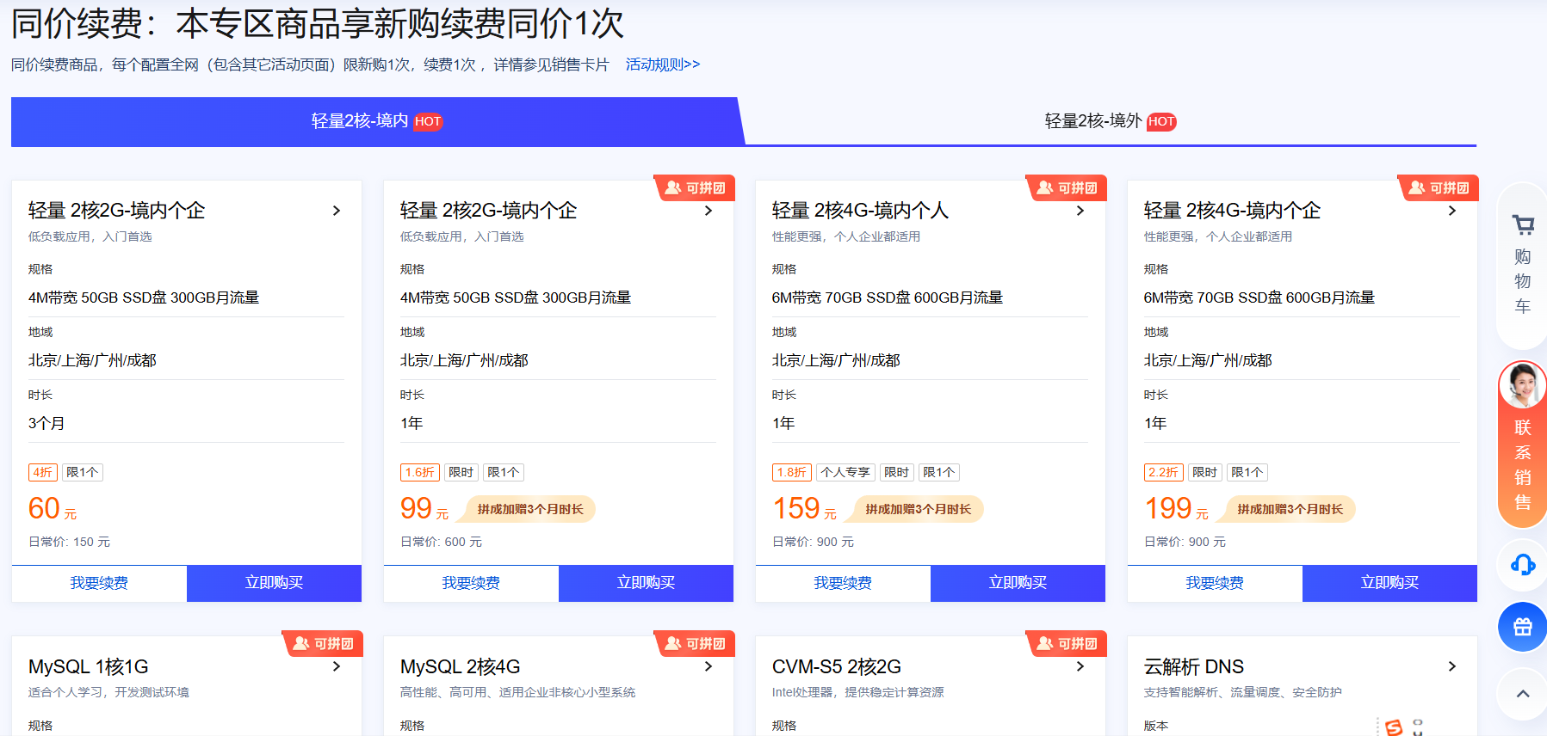Open the 活动规则>> link

coord(663,64)
